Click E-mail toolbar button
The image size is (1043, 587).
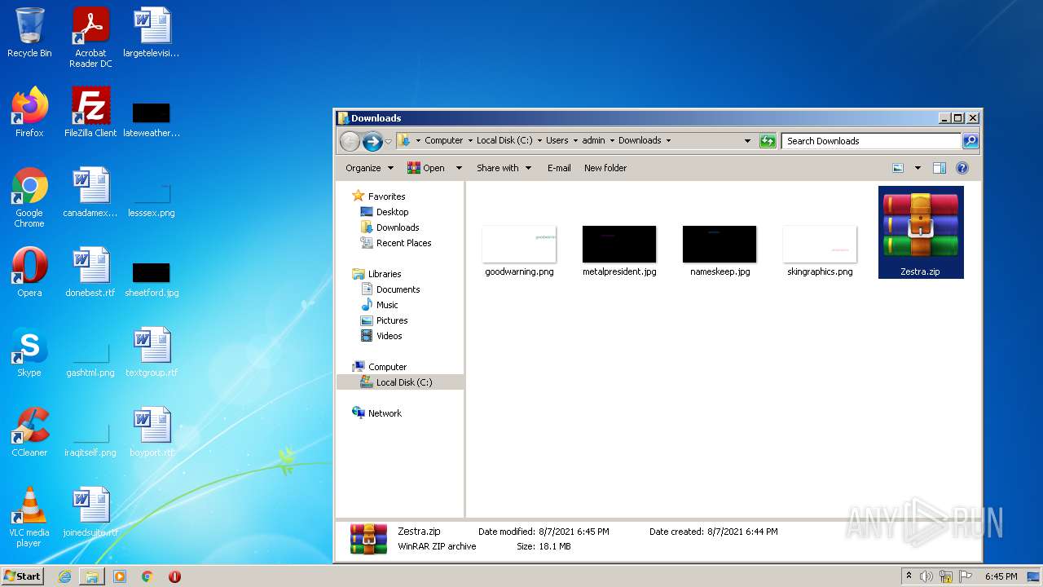coord(559,168)
